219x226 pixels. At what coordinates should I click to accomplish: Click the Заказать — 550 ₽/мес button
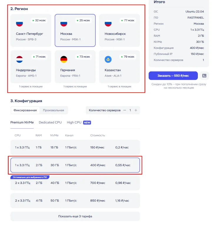tap(173, 76)
